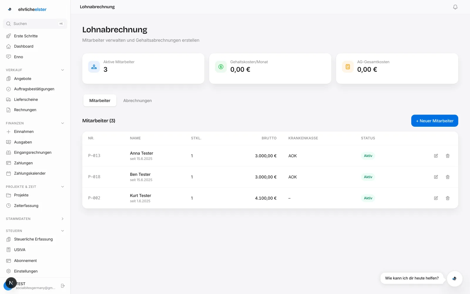Select the Mitarbeiter tab
470x294 pixels.
coord(100,101)
